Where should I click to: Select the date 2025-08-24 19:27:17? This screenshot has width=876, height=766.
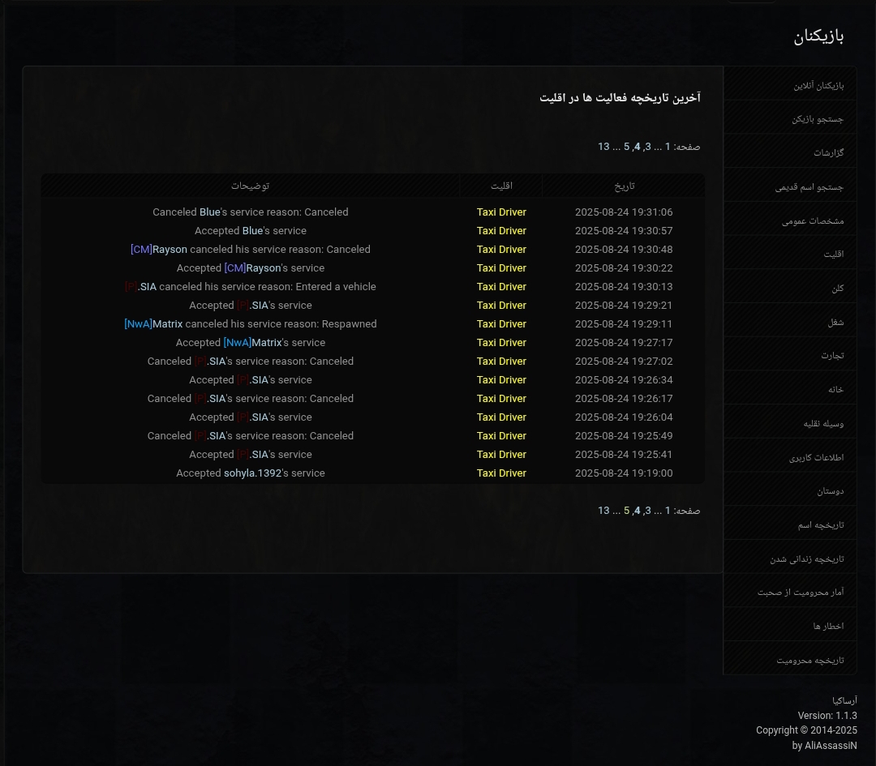point(624,343)
